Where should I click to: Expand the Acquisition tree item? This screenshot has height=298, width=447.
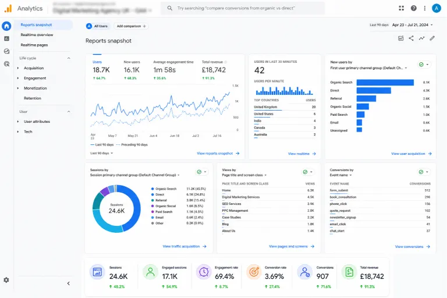click(18, 68)
